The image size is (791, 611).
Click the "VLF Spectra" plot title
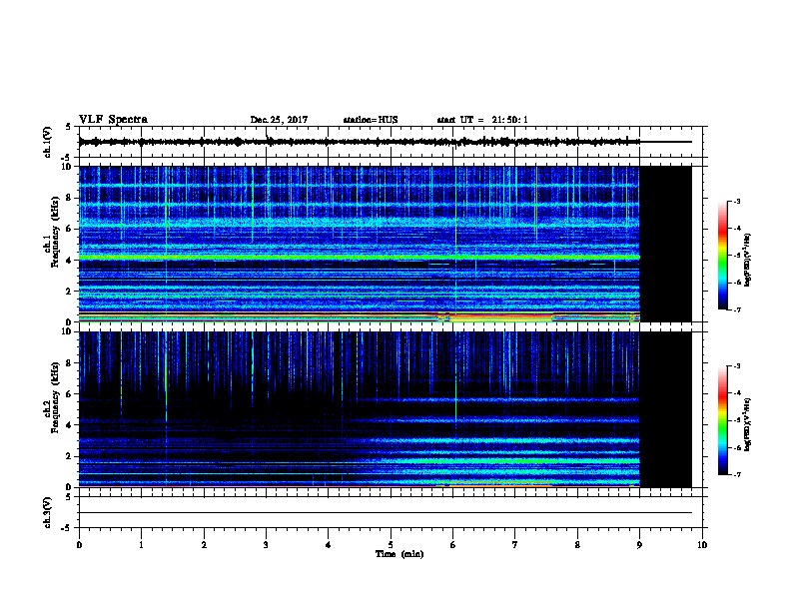pos(113,120)
